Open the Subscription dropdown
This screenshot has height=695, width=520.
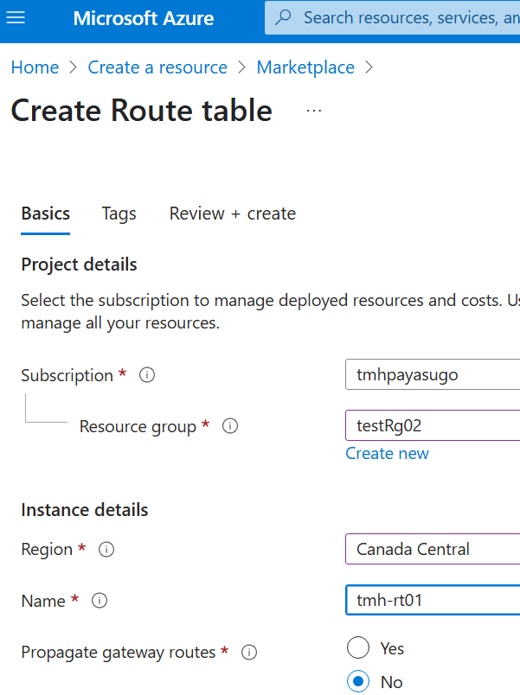(433, 375)
